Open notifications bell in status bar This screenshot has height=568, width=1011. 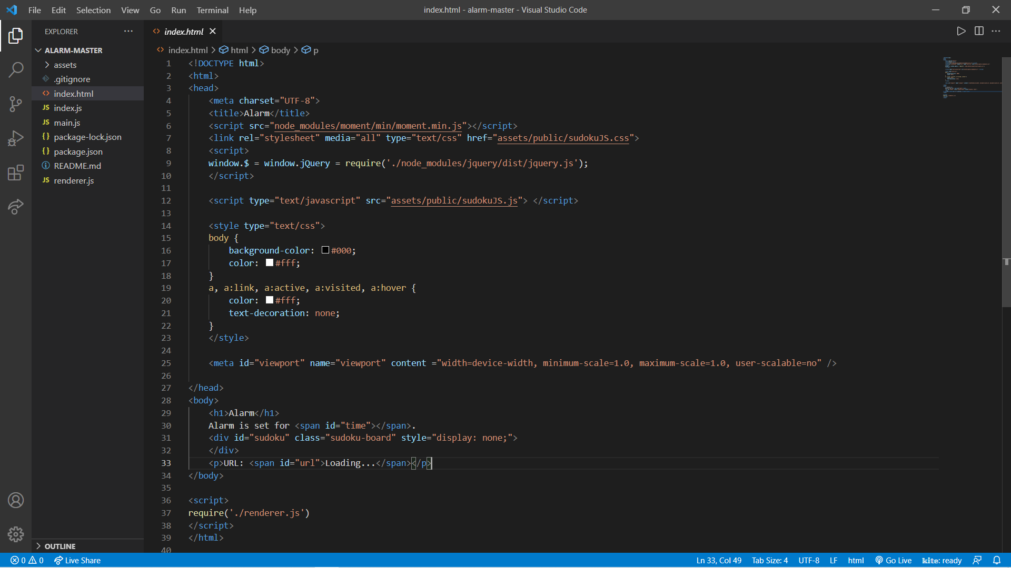point(997,560)
